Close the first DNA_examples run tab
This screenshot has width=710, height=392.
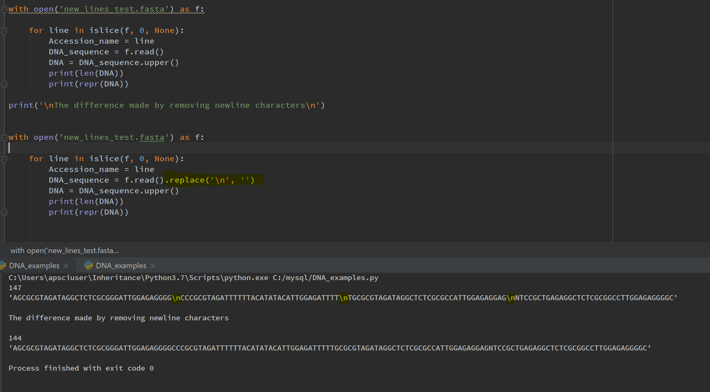coord(66,266)
